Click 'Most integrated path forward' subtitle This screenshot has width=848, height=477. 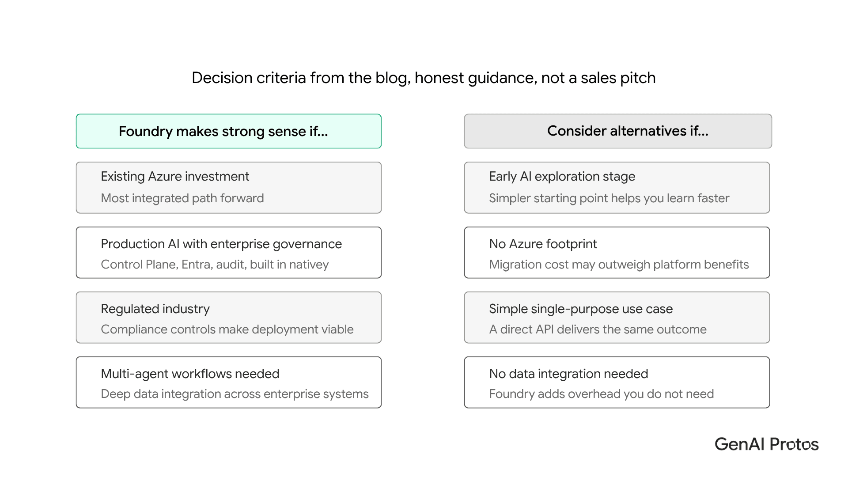click(x=182, y=198)
